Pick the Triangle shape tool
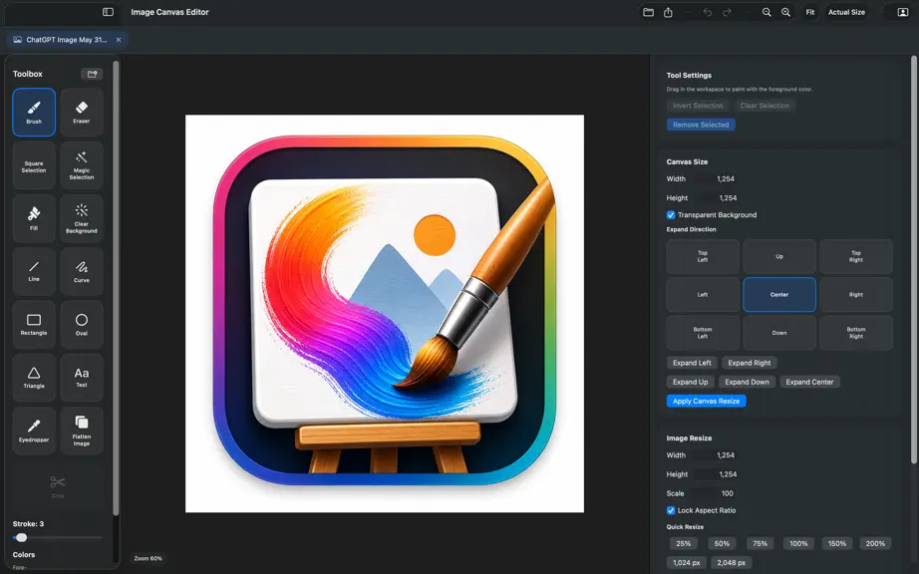The height and width of the screenshot is (574, 919). point(34,378)
